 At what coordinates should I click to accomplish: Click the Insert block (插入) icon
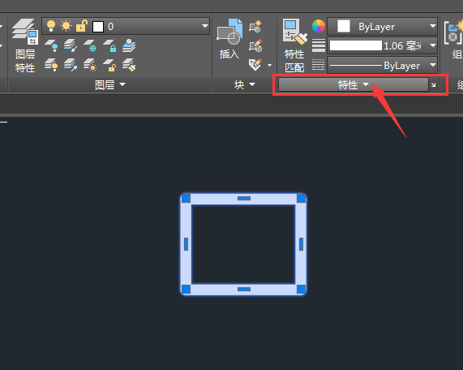(x=229, y=38)
